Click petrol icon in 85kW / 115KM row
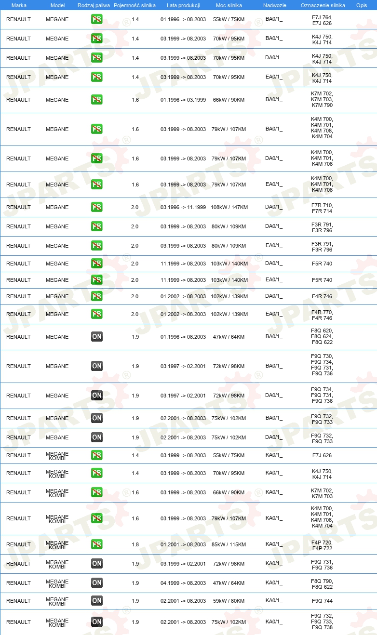Screen dimensions: 377x635 pos(97,544)
